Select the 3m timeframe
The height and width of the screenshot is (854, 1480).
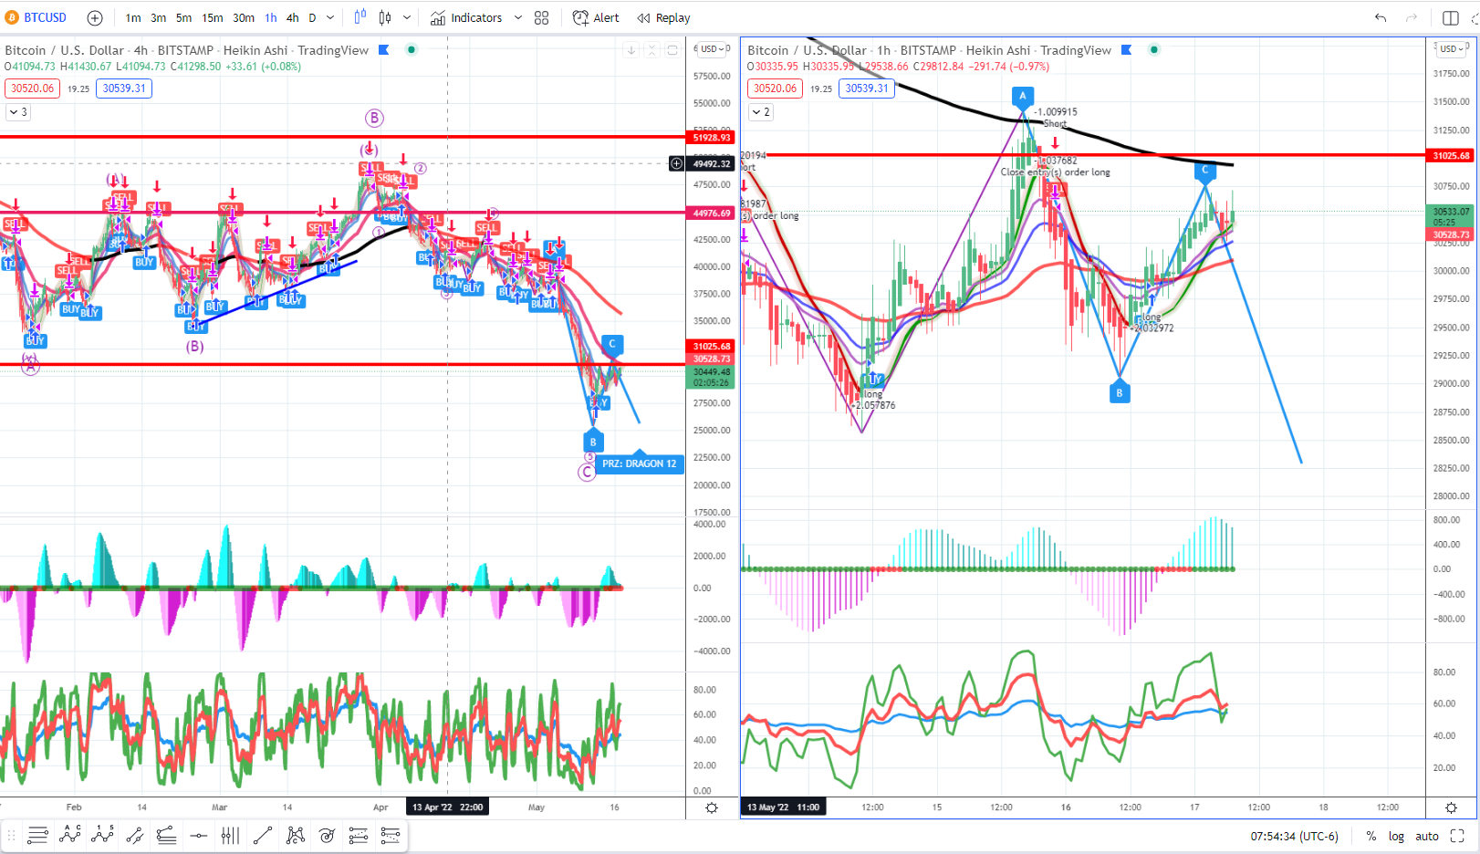click(x=158, y=17)
